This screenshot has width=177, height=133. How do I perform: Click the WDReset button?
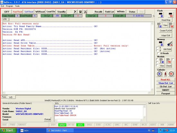[40, 12]
